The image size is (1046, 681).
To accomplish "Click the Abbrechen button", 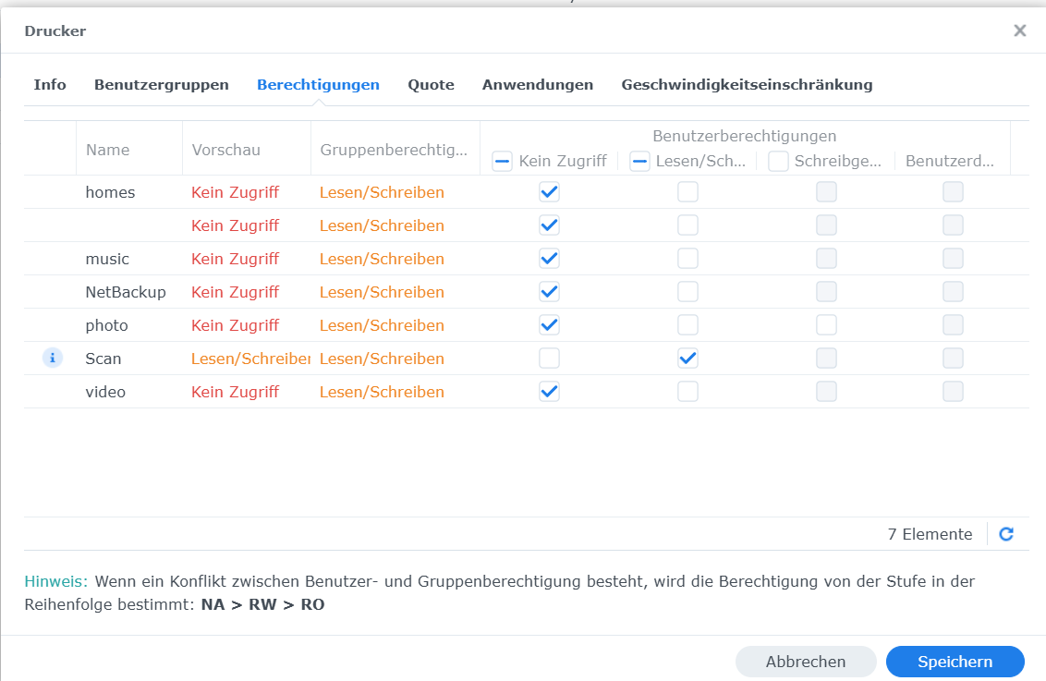I will click(x=806, y=662).
